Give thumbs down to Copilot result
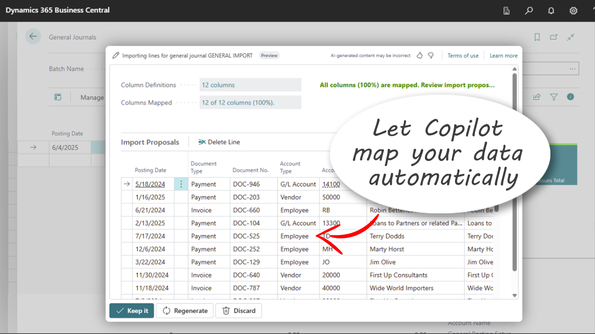Image resolution: width=595 pixels, height=334 pixels. (431, 55)
